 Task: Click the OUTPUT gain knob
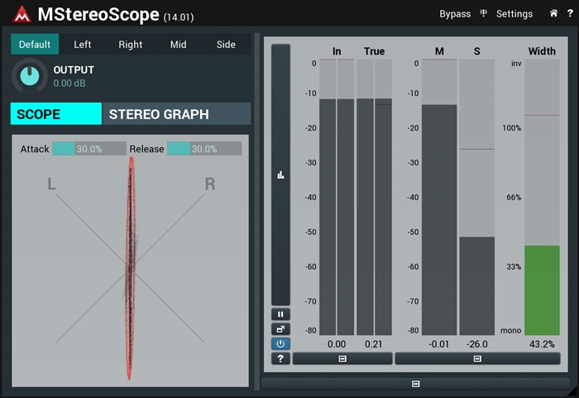(x=30, y=77)
